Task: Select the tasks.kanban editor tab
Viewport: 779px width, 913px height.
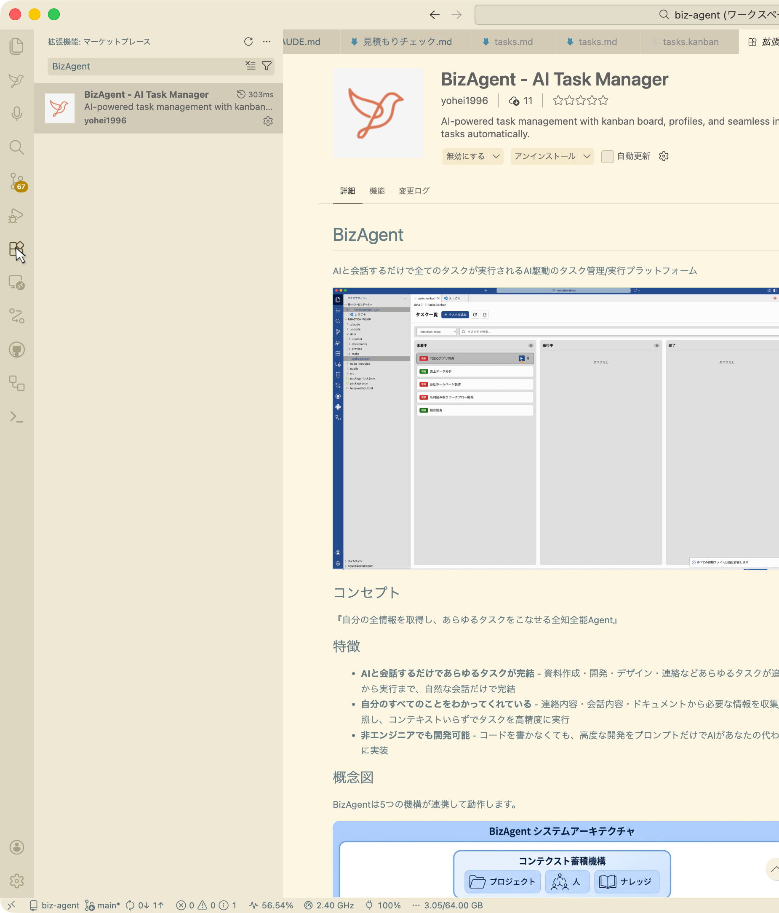Action: (690, 42)
